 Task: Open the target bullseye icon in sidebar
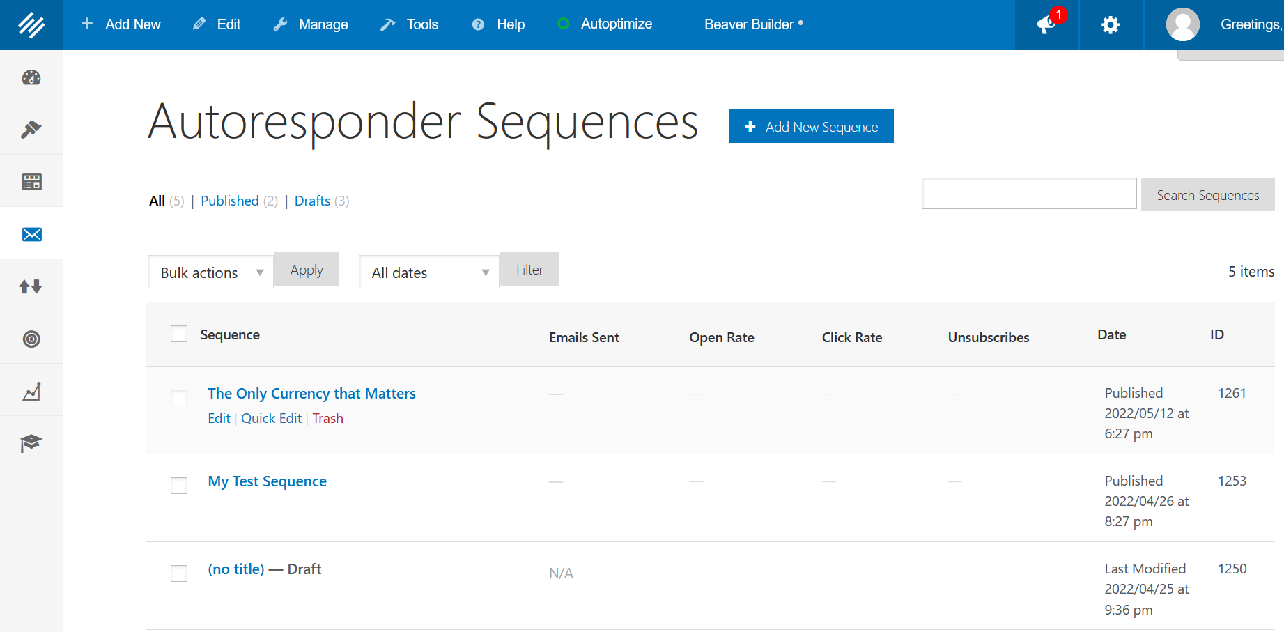click(31, 339)
